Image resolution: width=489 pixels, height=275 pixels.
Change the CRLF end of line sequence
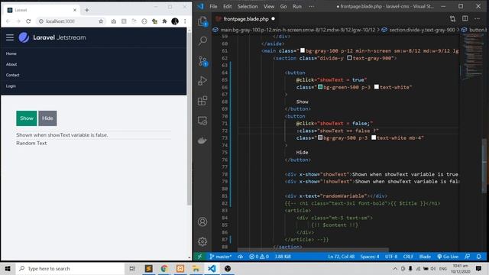coord(408,257)
